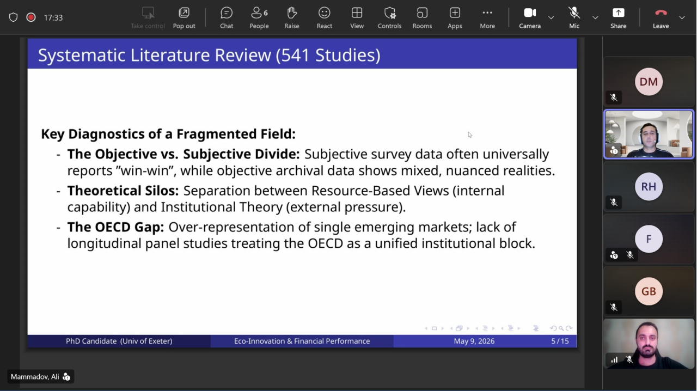The height and width of the screenshot is (391, 697).
Task: Select the highlighted speaker video tile
Action: (649, 134)
